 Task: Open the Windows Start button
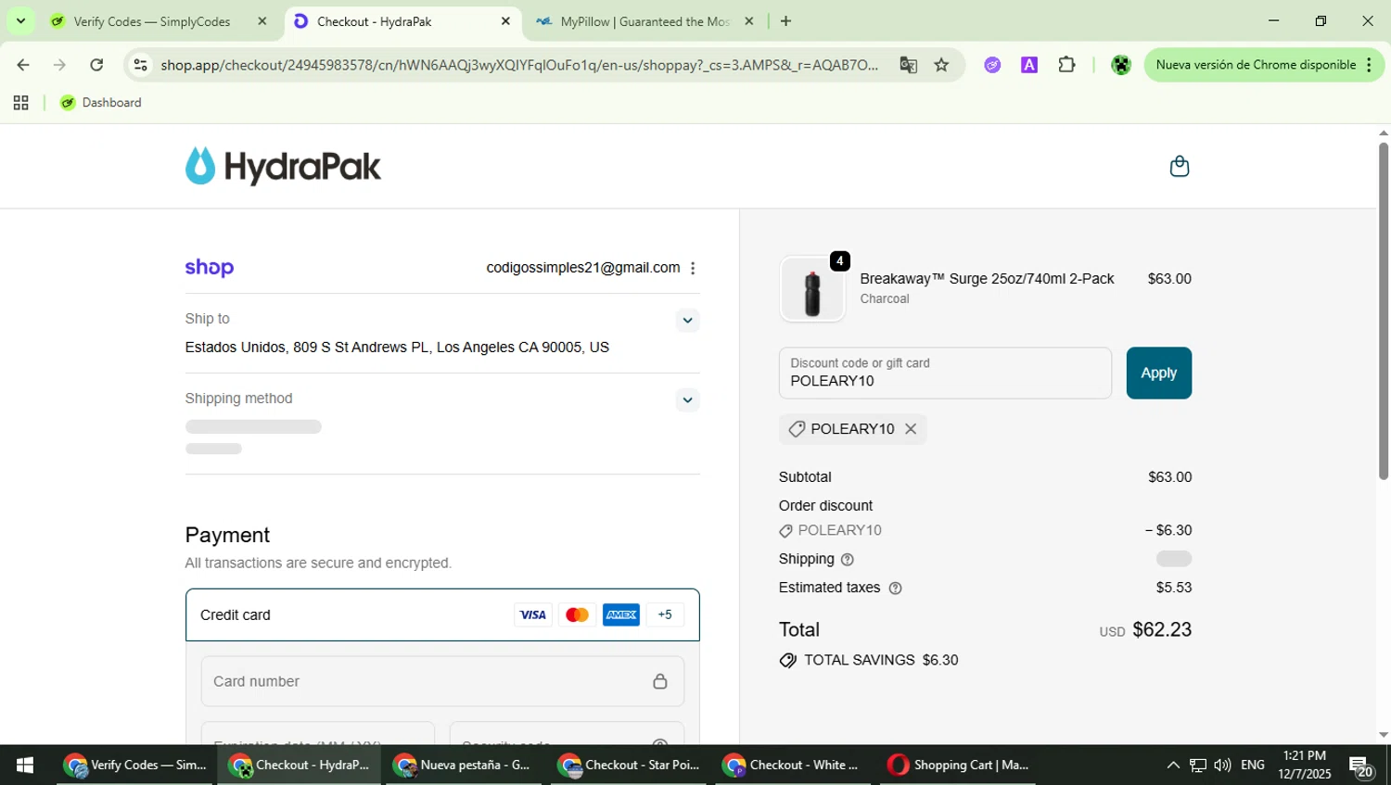point(25,766)
